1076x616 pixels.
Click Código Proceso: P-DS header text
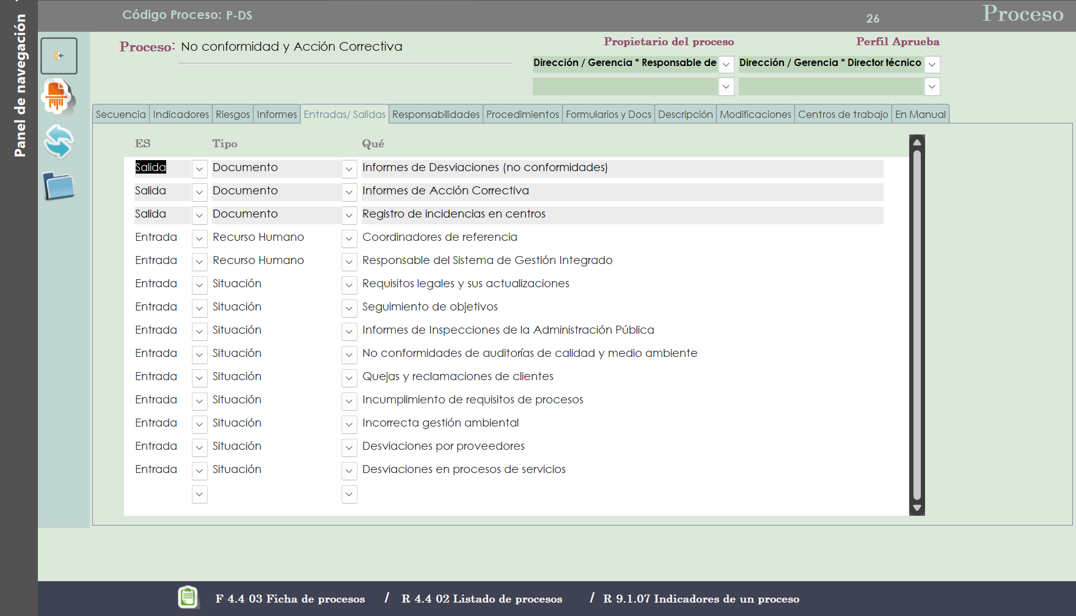(x=187, y=15)
